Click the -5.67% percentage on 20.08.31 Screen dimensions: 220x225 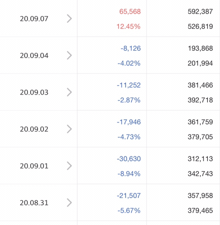tap(129, 211)
